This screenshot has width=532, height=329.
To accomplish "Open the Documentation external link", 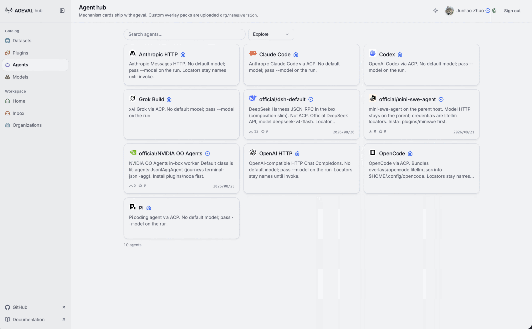I will 35,320.
